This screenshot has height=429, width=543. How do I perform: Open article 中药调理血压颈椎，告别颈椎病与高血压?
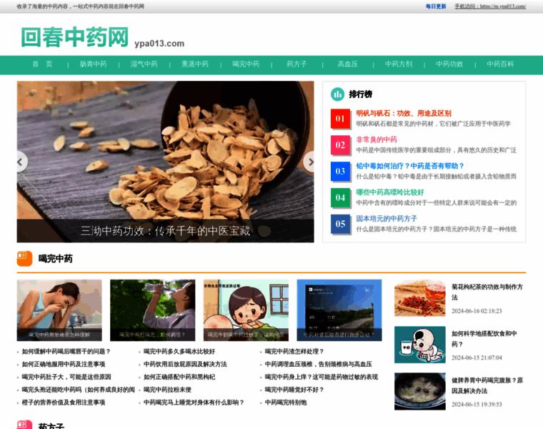(318, 364)
